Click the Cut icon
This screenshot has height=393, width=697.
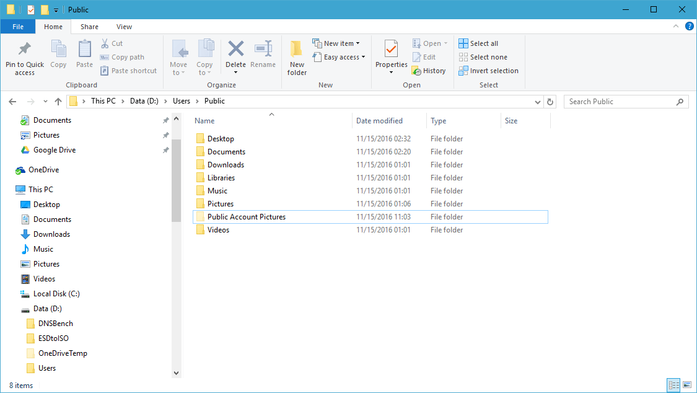tap(104, 43)
